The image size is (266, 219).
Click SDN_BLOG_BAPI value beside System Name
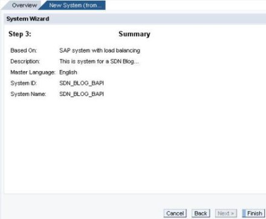coord(82,94)
